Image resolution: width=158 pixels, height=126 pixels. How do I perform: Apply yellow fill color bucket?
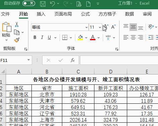pyautogui.click(x=80, y=38)
